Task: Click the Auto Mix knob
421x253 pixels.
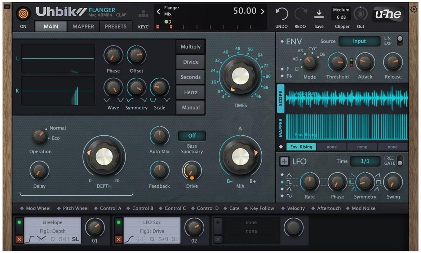Action: [x=159, y=136]
